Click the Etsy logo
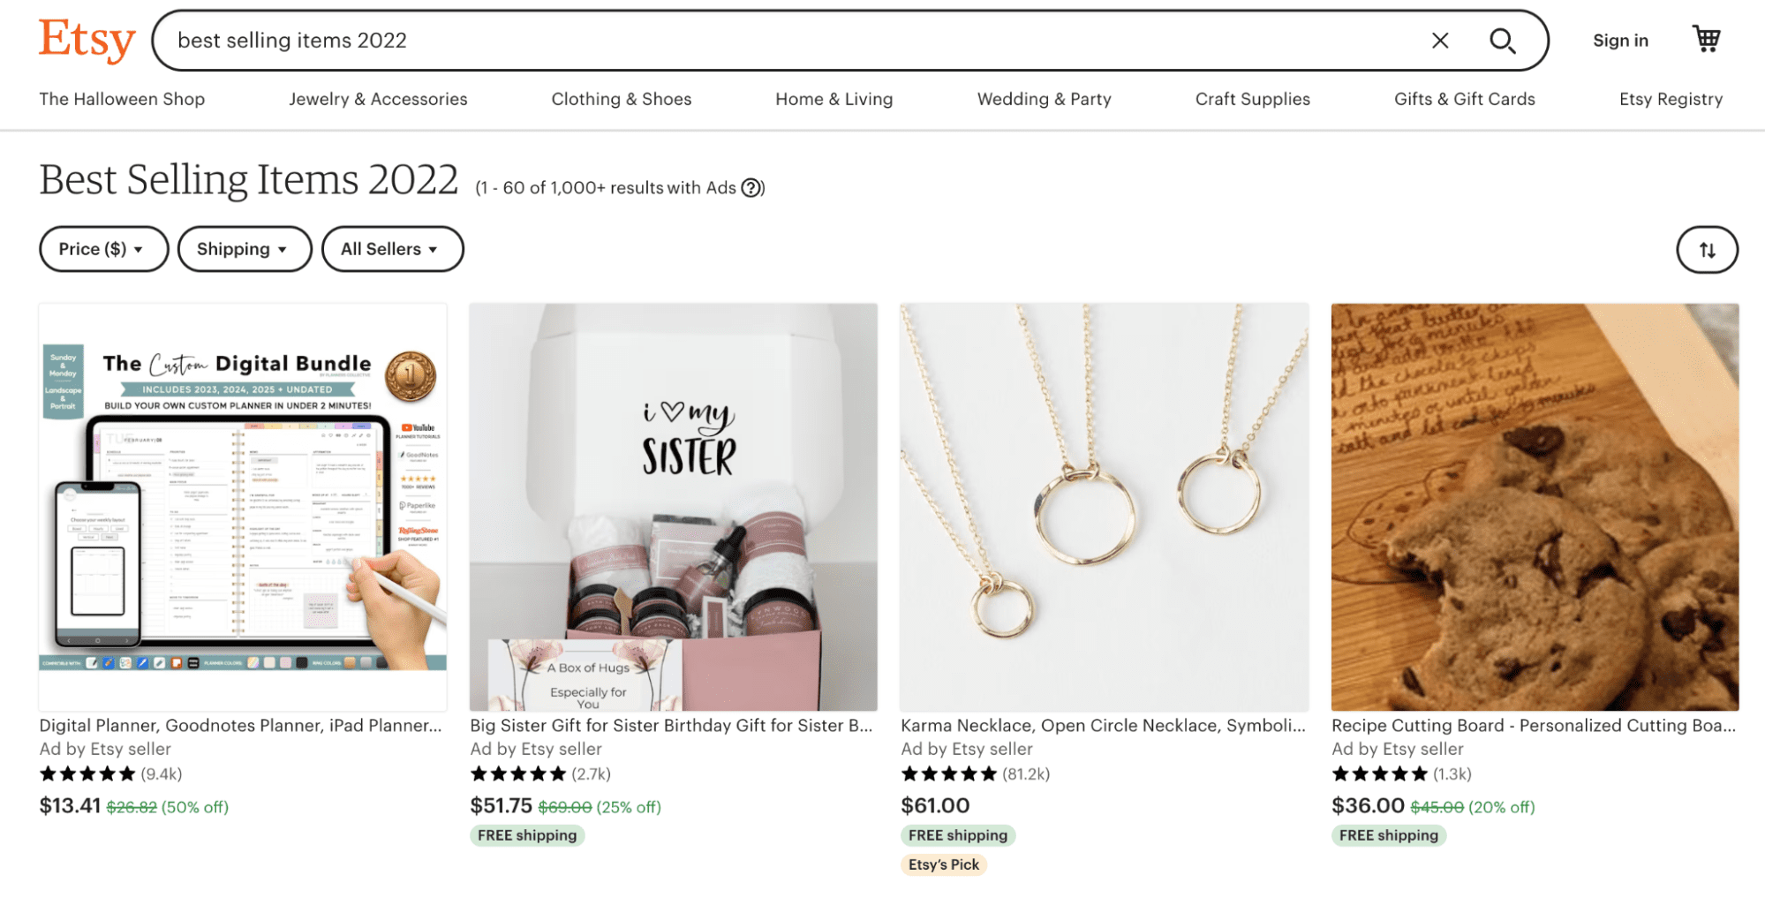1765x898 pixels. pos(86,40)
